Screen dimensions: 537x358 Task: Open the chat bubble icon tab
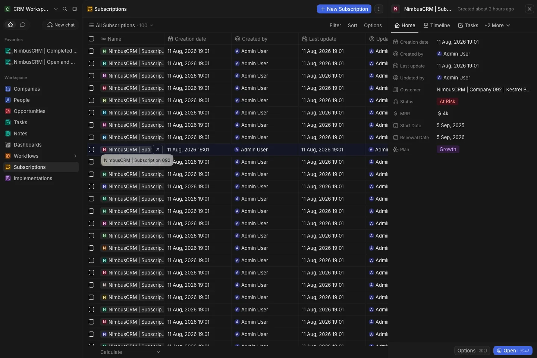[x=23, y=25]
